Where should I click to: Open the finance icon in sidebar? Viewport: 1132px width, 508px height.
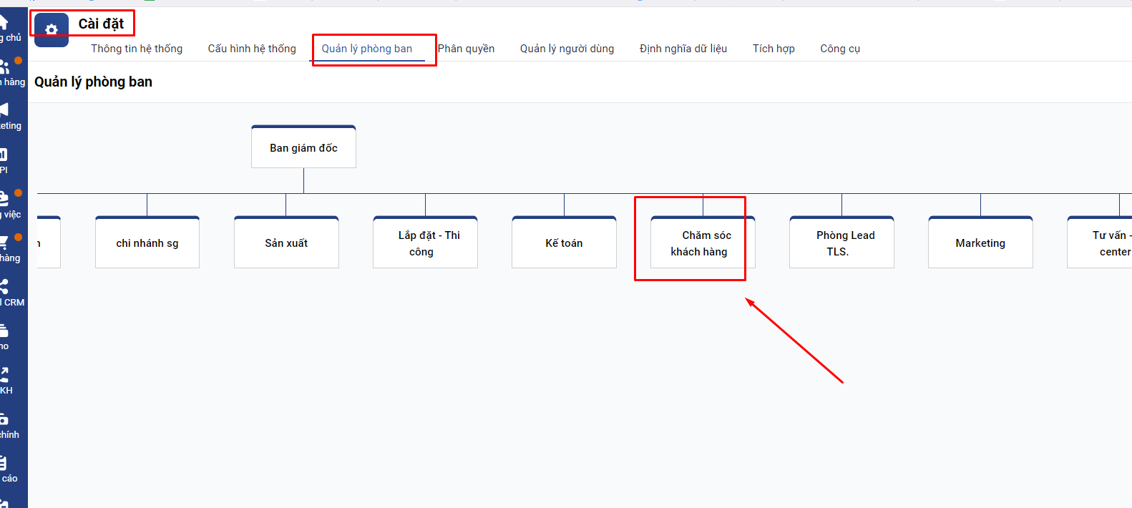click(x=4, y=420)
